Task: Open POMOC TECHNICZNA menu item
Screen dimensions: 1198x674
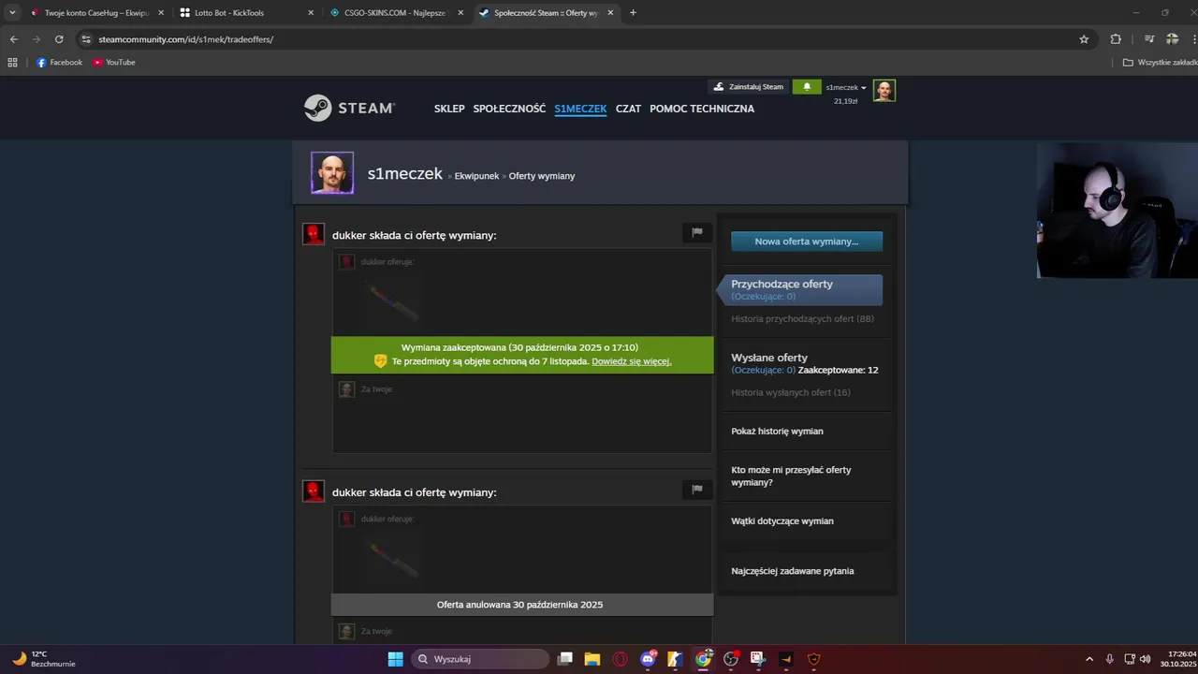Action: tap(702, 109)
